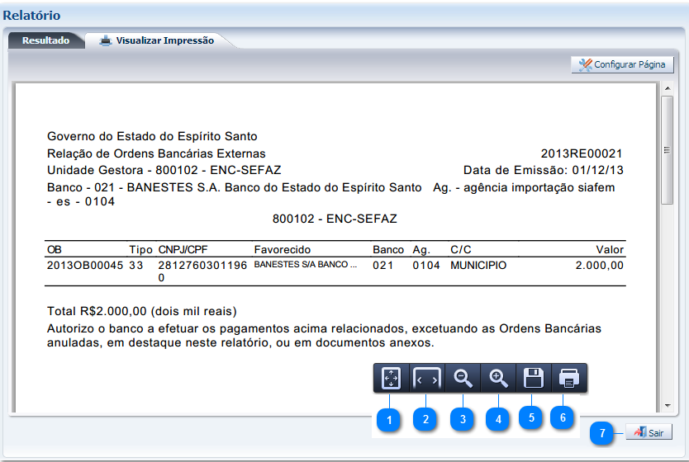This screenshot has width=689, height=462.
Task: Zoom in with the plus magnifier
Action: [x=499, y=378]
